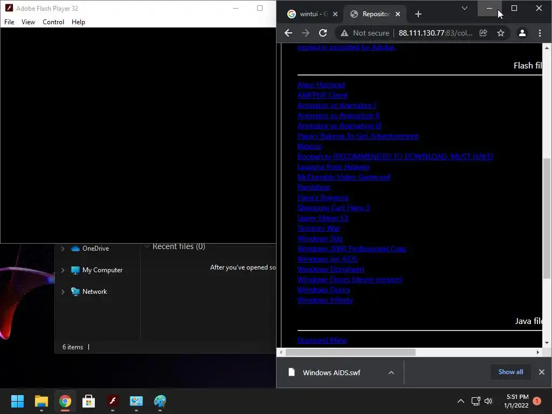Screen dimensions: 552x414
Task: Open the Shopping Cart Hero 3 link
Action: pos(333,208)
